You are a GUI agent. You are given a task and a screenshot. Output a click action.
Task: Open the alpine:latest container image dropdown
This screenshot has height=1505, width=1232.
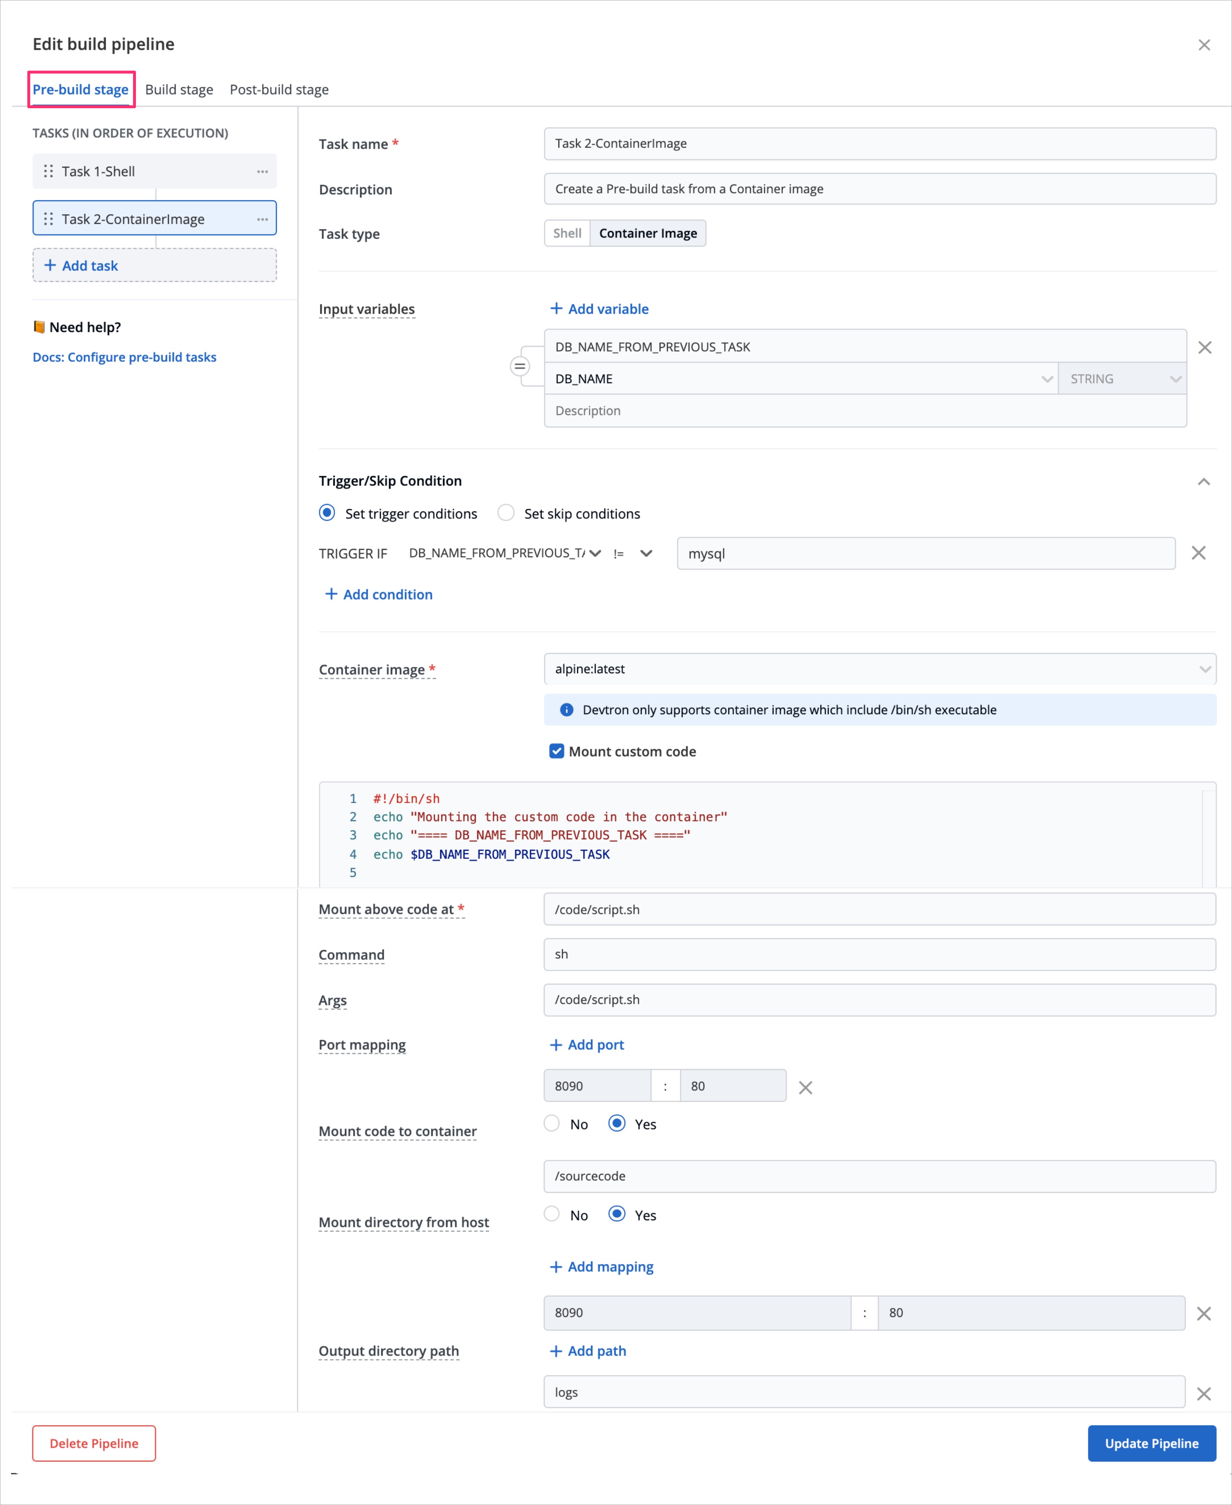click(880, 669)
